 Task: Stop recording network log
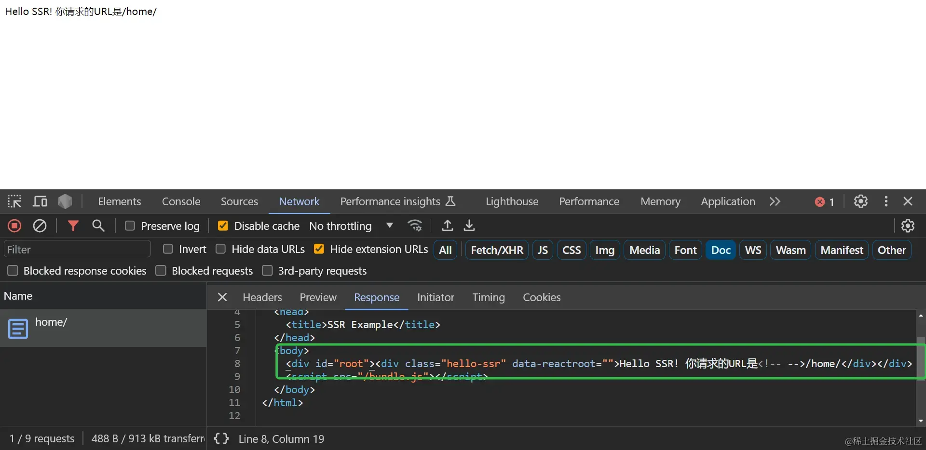pyautogui.click(x=14, y=226)
